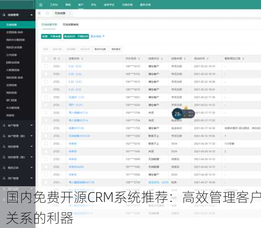Screen dimensions: 261x228
Task: Open the lead link 导入集团线索0427-25
Action: tap(81, 182)
